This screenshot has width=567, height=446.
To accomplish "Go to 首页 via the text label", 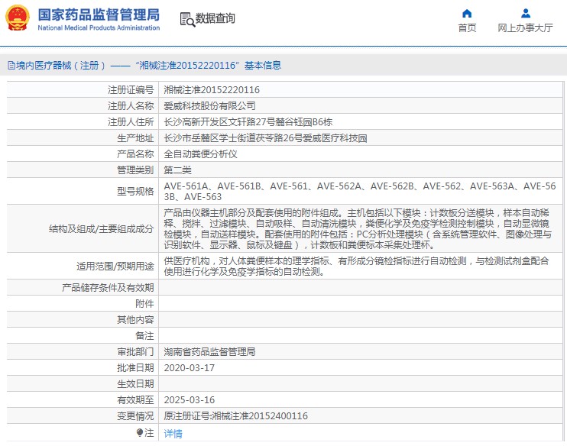I will (x=467, y=28).
